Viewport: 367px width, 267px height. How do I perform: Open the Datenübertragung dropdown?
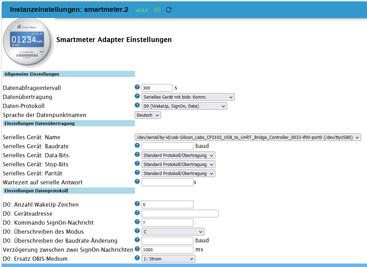click(188, 97)
